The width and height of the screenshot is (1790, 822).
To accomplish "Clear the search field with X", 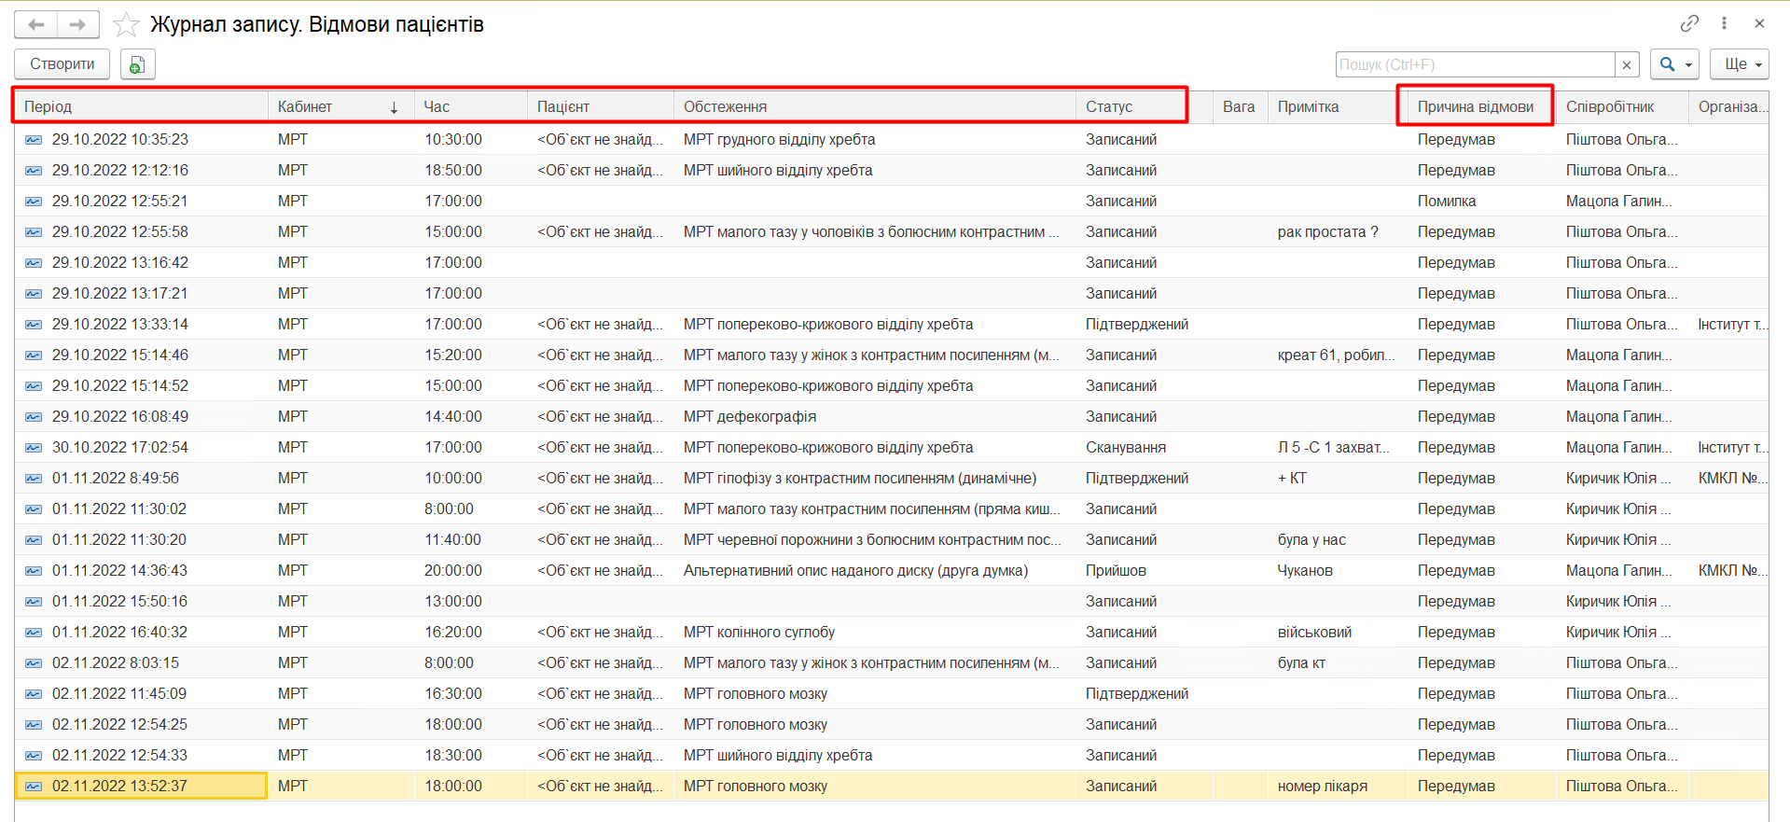I will tap(1627, 64).
